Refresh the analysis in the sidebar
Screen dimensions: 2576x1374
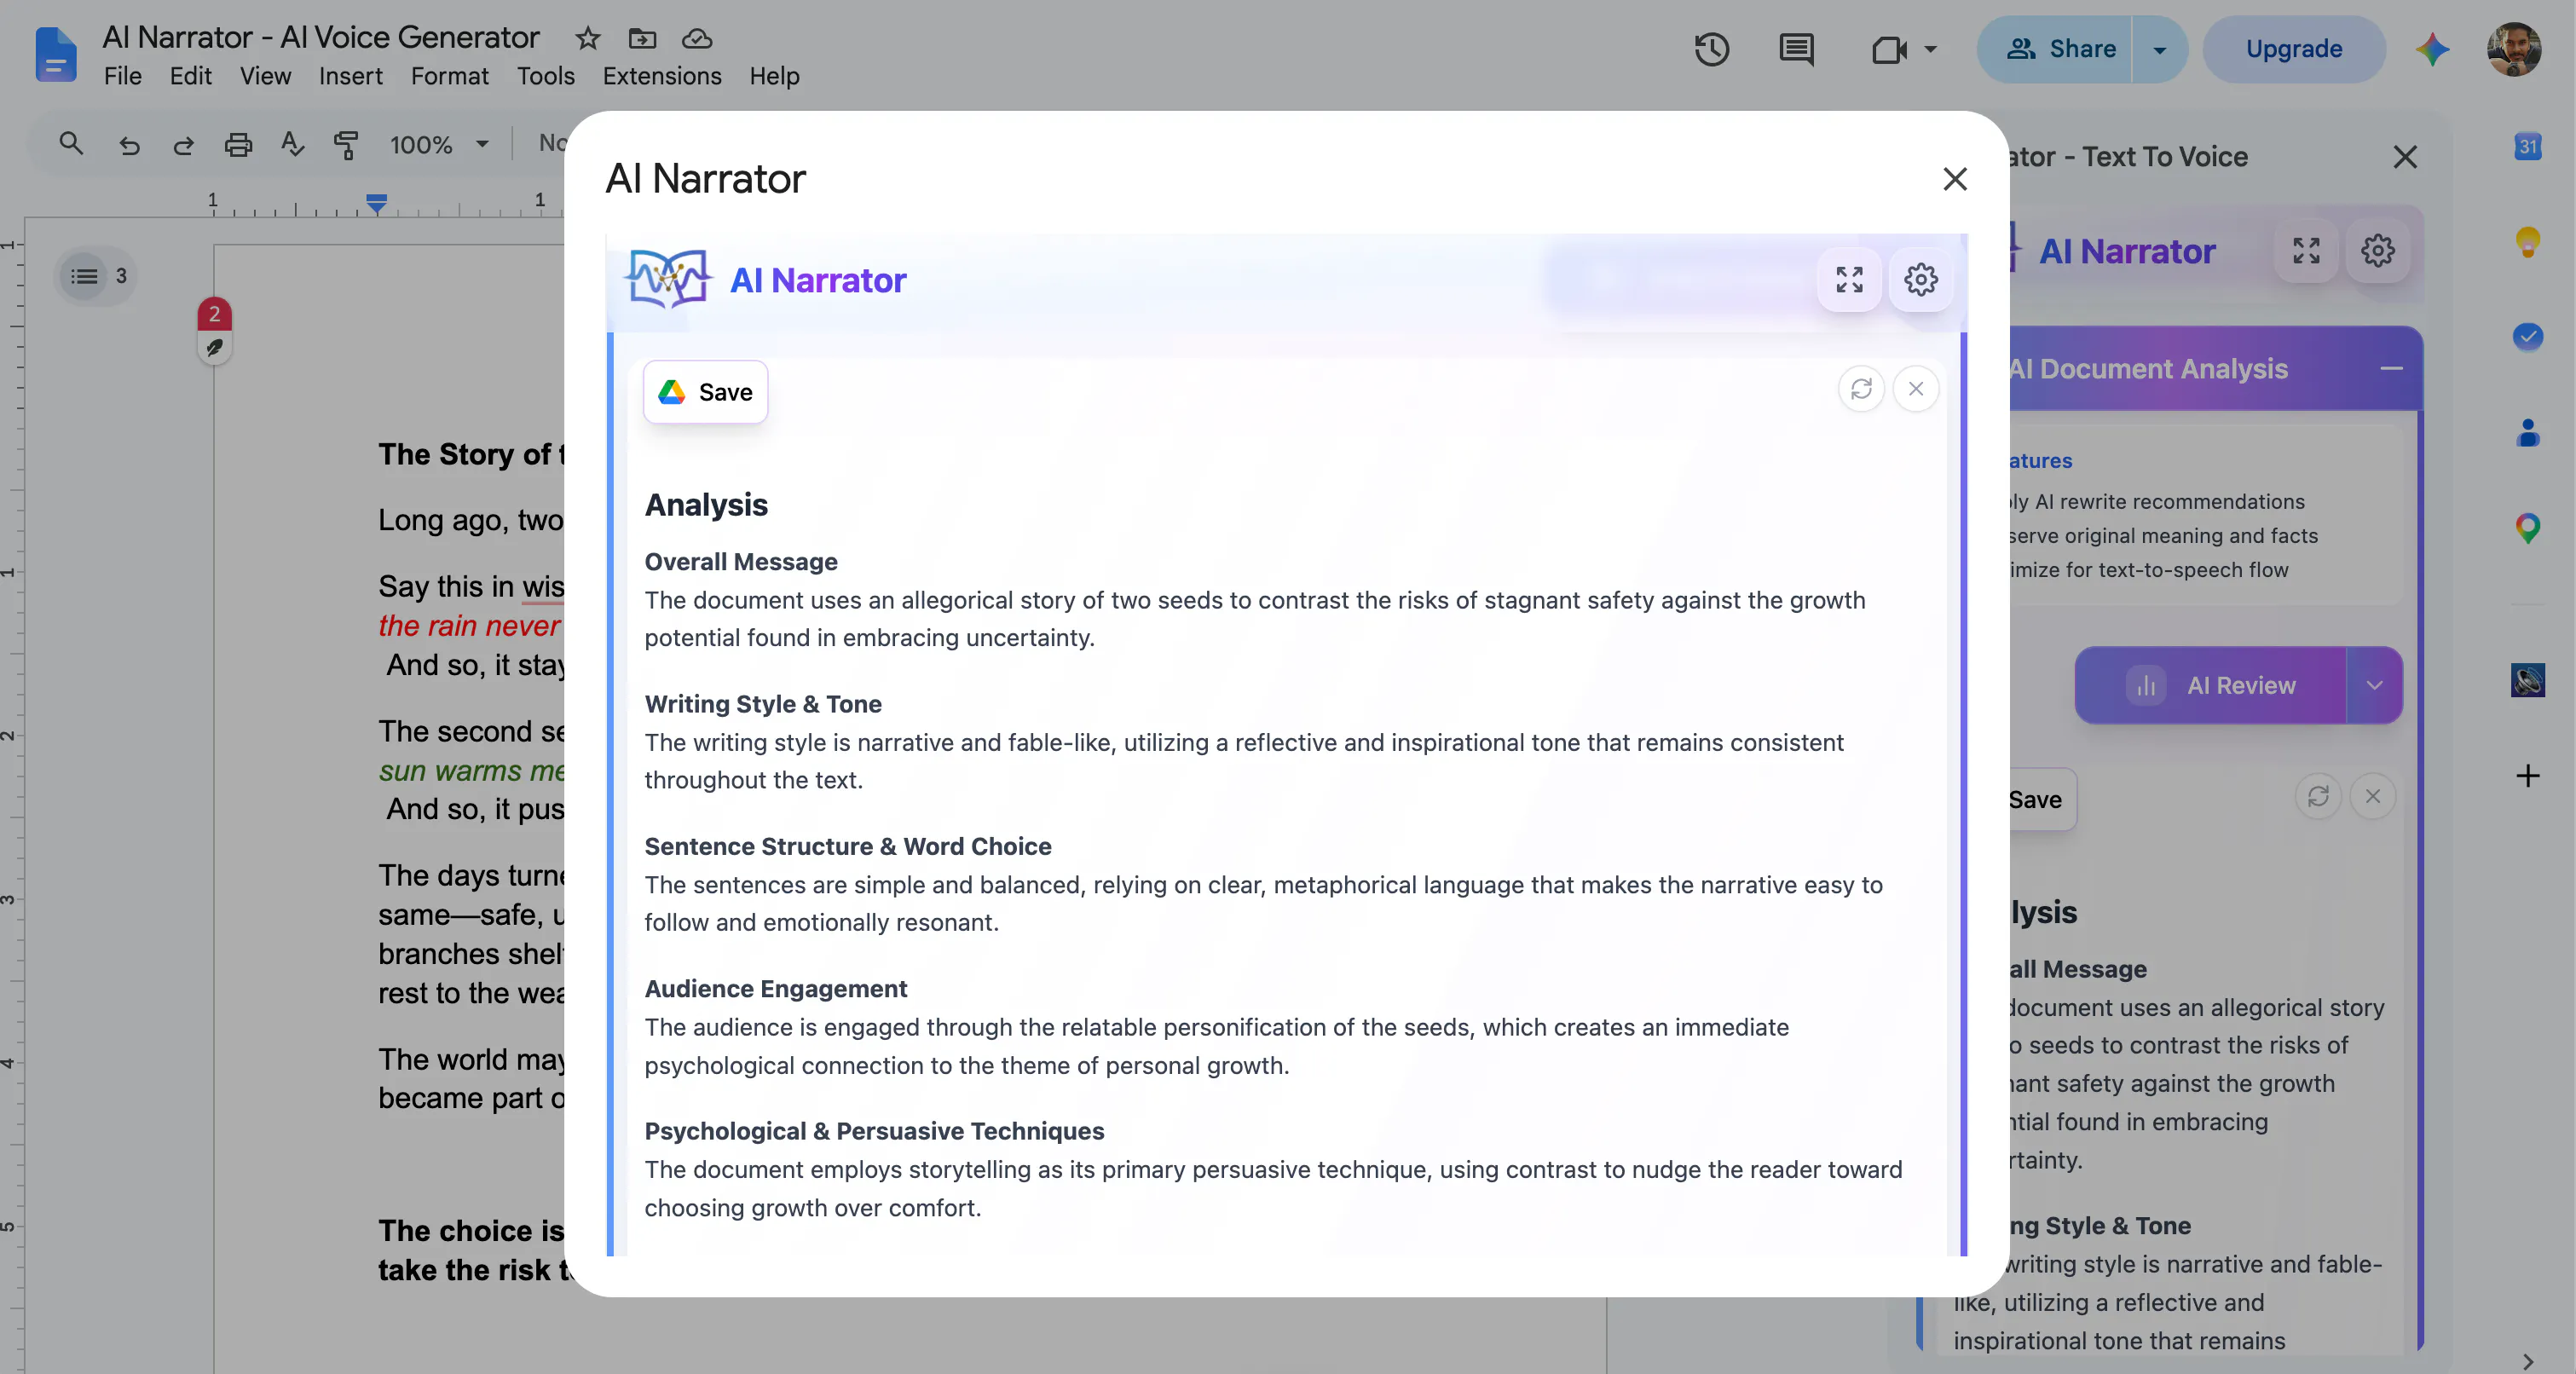point(2318,796)
